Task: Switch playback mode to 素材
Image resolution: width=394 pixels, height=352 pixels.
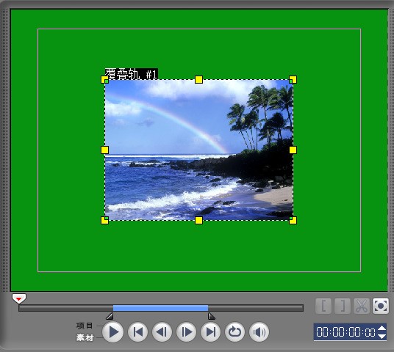Action: click(x=85, y=338)
